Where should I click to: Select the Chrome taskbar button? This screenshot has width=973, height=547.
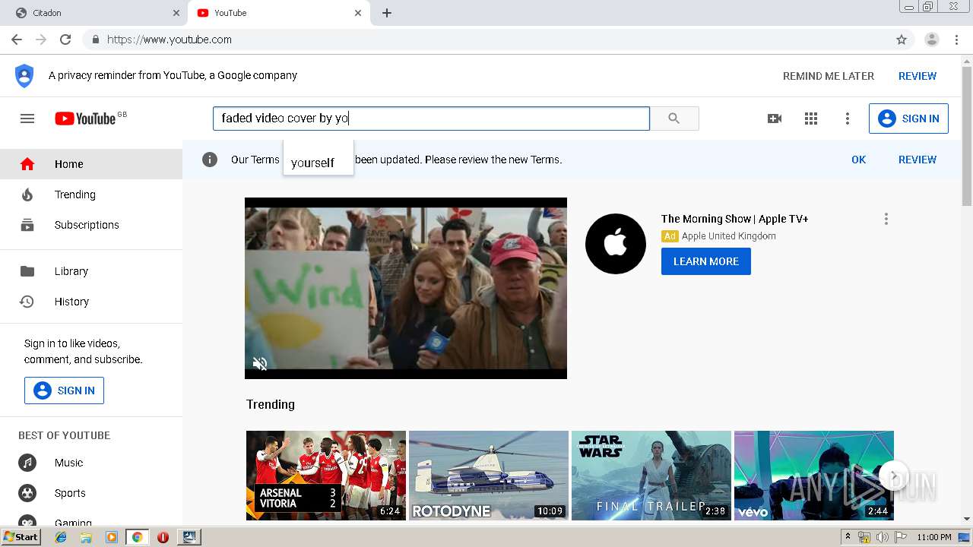137,537
